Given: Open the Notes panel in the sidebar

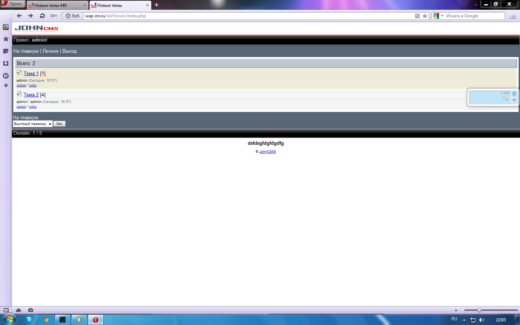Looking at the screenshot, I should click(x=6, y=51).
